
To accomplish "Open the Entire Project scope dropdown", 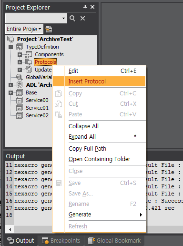I will point(24,29).
